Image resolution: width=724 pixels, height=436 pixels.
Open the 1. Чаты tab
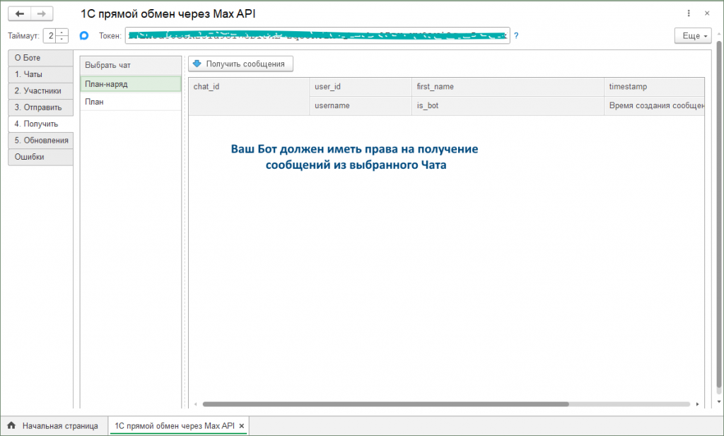click(x=40, y=74)
